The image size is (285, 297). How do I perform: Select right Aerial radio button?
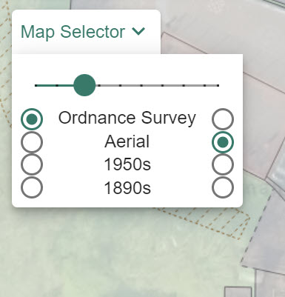click(223, 142)
